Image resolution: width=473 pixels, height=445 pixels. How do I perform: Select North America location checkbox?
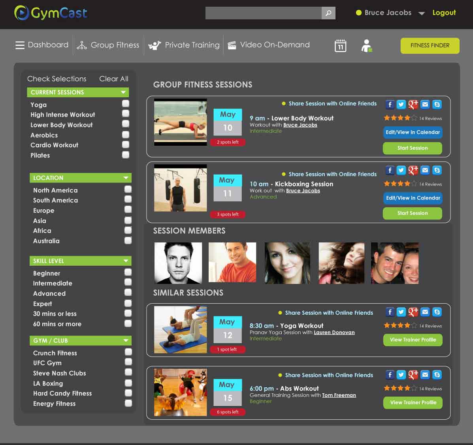pyautogui.click(x=128, y=190)
